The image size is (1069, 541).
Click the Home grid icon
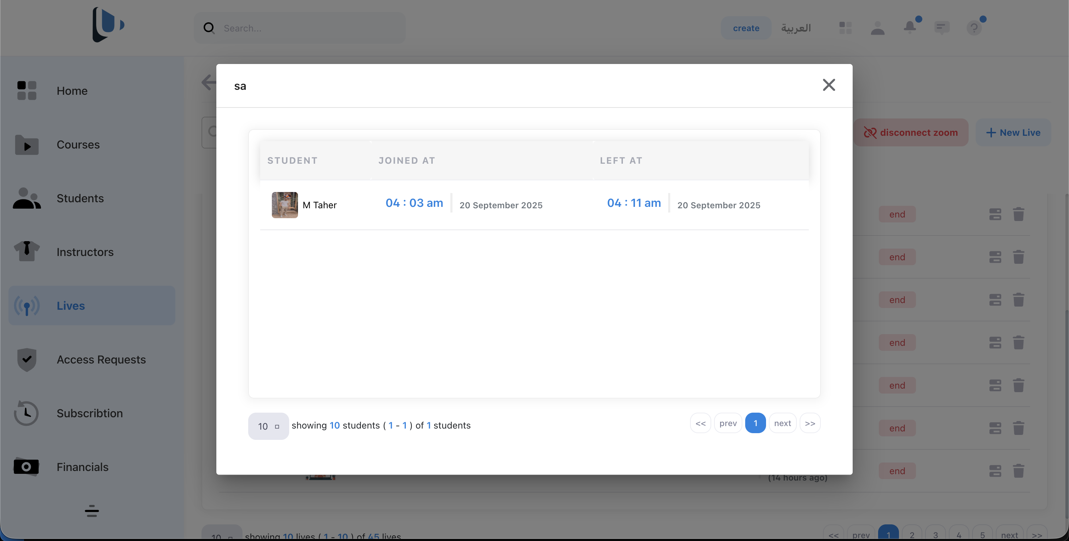27,91
